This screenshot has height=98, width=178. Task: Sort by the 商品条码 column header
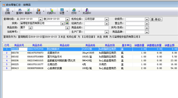[37, 45]
